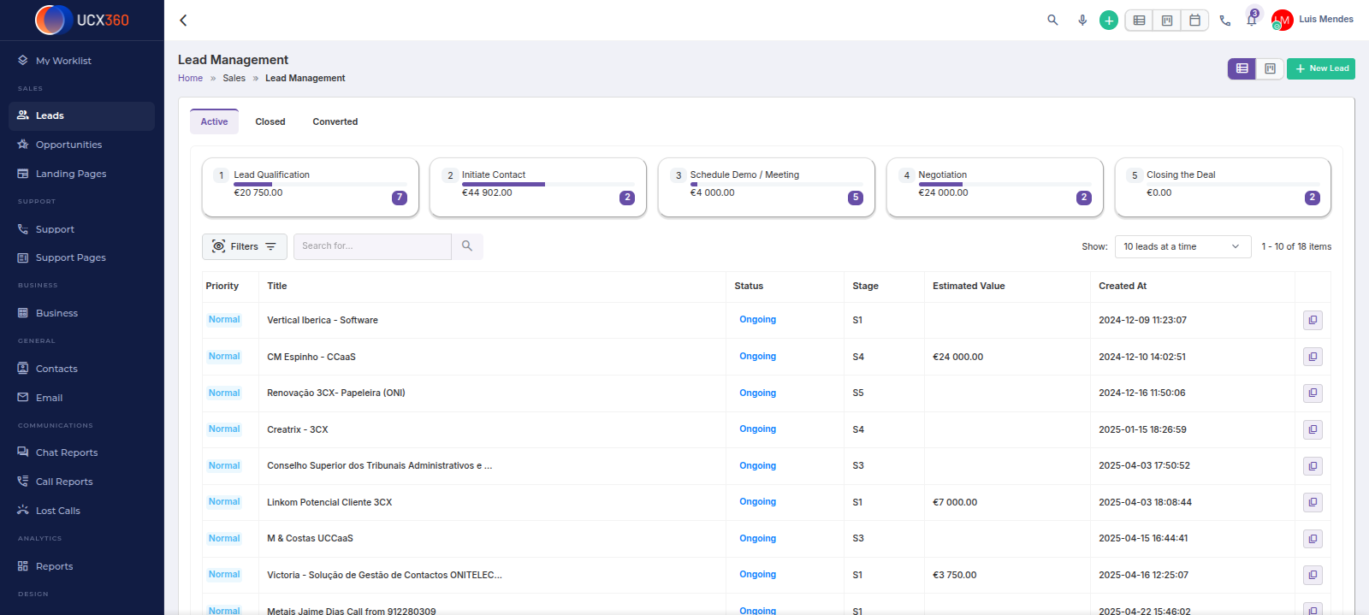The width and height of the screenshot is (1369, 615).
Task: Switch to board view toggle beside New Lead
Action: (1270, 68)
